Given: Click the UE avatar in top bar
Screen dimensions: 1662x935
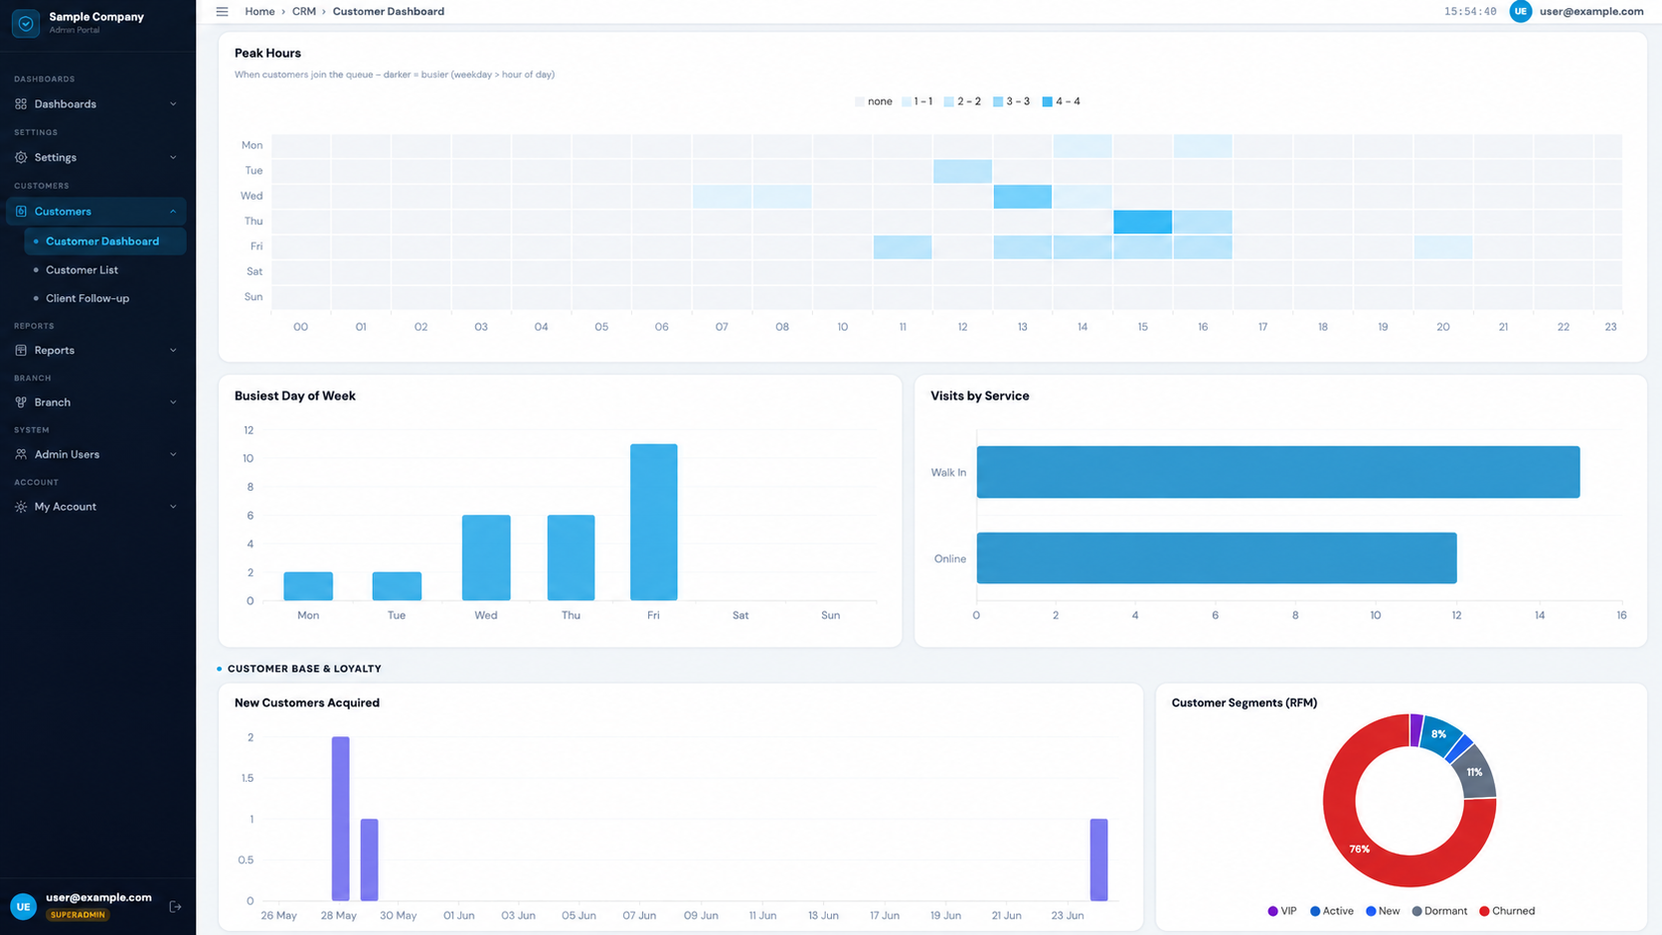Looking at the screenshot, I should point(1520,12).
